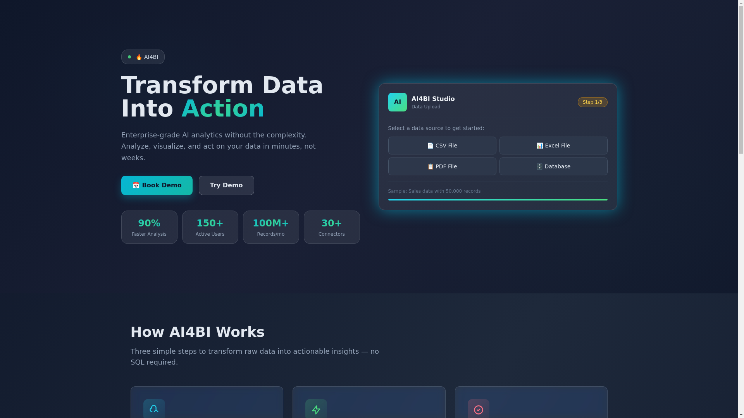
Task: Click the 30+ Connectors stat card
Action: (332, 227)
